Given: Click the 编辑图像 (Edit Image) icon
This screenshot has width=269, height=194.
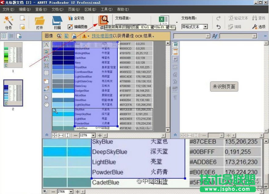Looking at the screenshot, I should [x=78, y=27].
